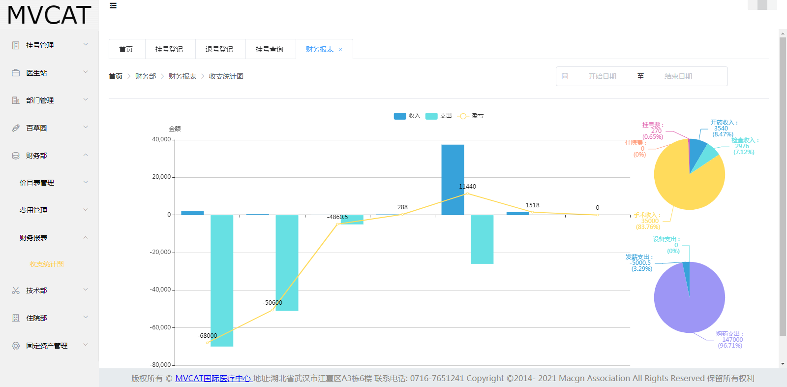The width and height of the screenshot is (787, 387).
Task: Switch to the 退号登记 tab
Action: pos(220,49)
